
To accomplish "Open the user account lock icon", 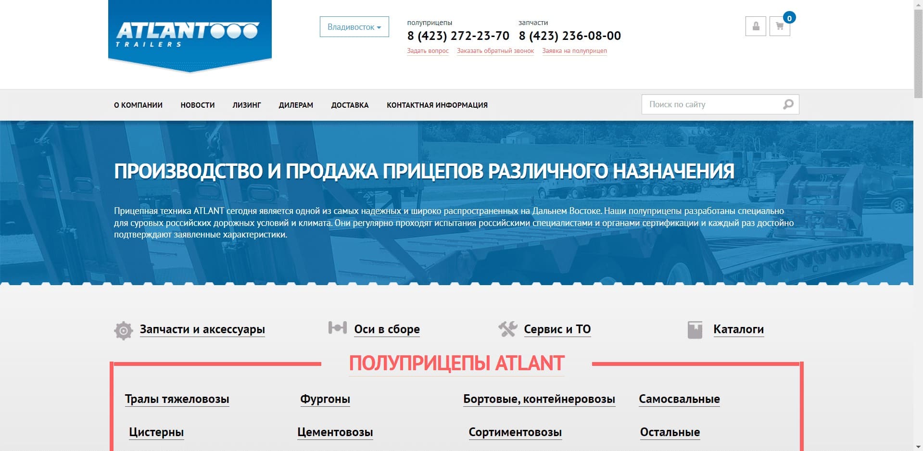I will (756, 26).
